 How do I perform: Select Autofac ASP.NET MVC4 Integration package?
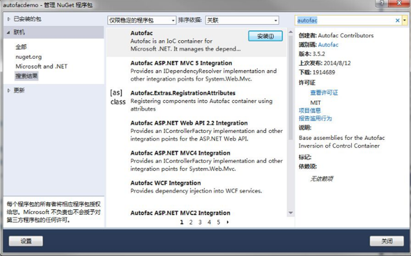196,161
